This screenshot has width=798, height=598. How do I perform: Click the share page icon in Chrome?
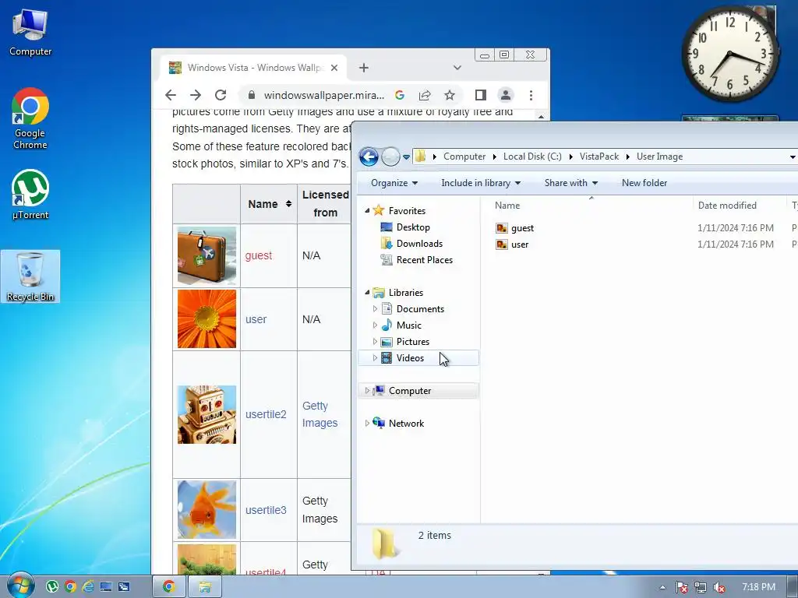[425, 95]
